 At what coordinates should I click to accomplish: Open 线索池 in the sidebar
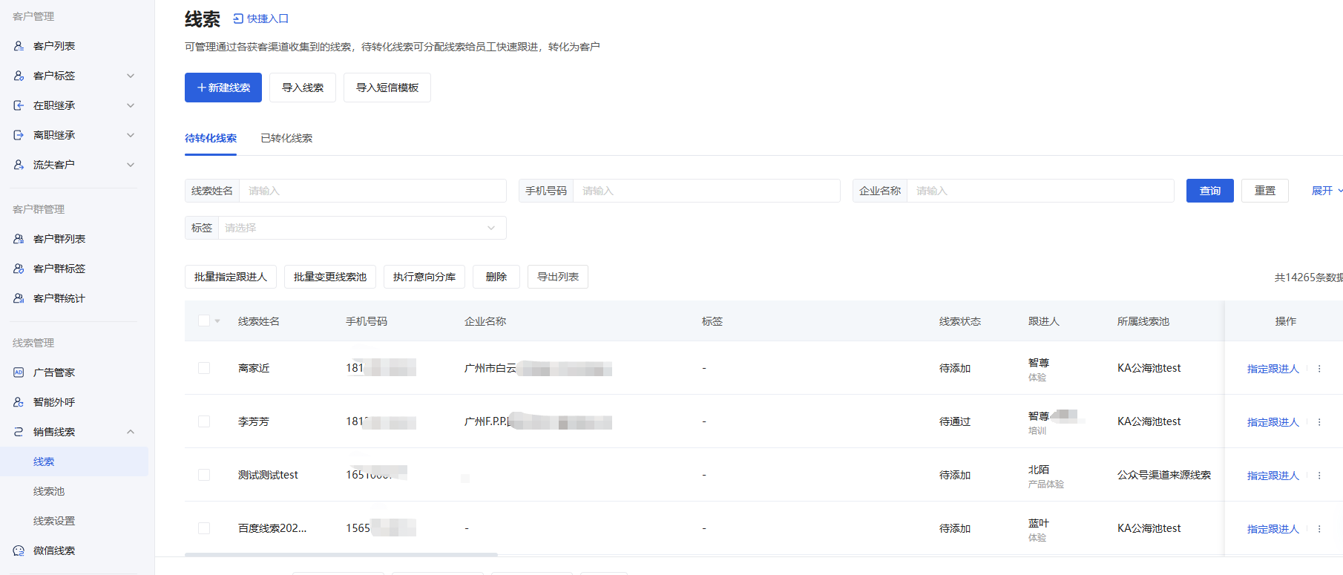[x=49, y=491]
